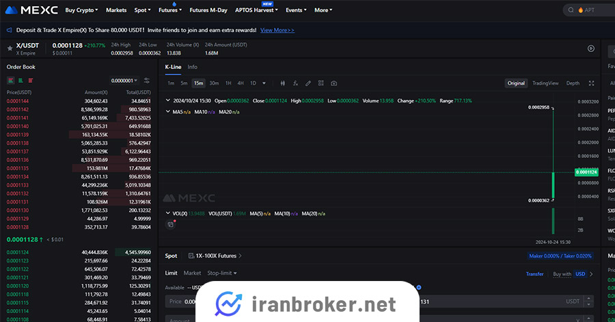Screen dimensions: 615x322
Task: Open Markets in the top navigation
Action: [x=116, y=10]
